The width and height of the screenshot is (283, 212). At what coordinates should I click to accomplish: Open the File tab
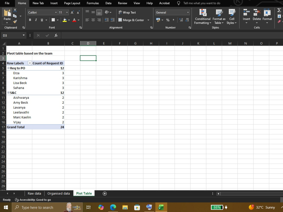point(7,3)
